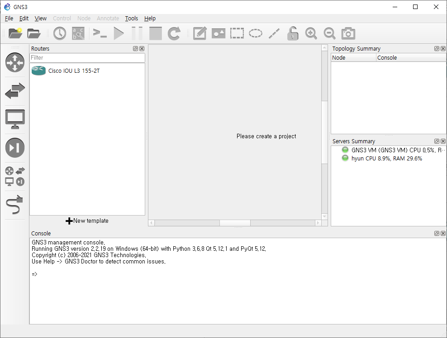The height and width of the screenshot is (338, 447).
Task: Browse end devices monitor icon
Action: click(15, 119)
